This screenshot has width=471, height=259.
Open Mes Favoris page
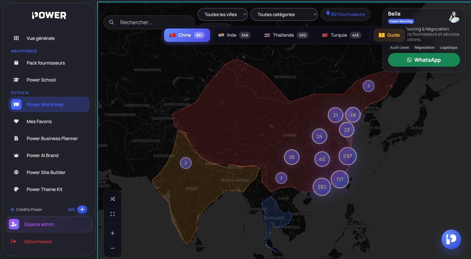point(49,121)
